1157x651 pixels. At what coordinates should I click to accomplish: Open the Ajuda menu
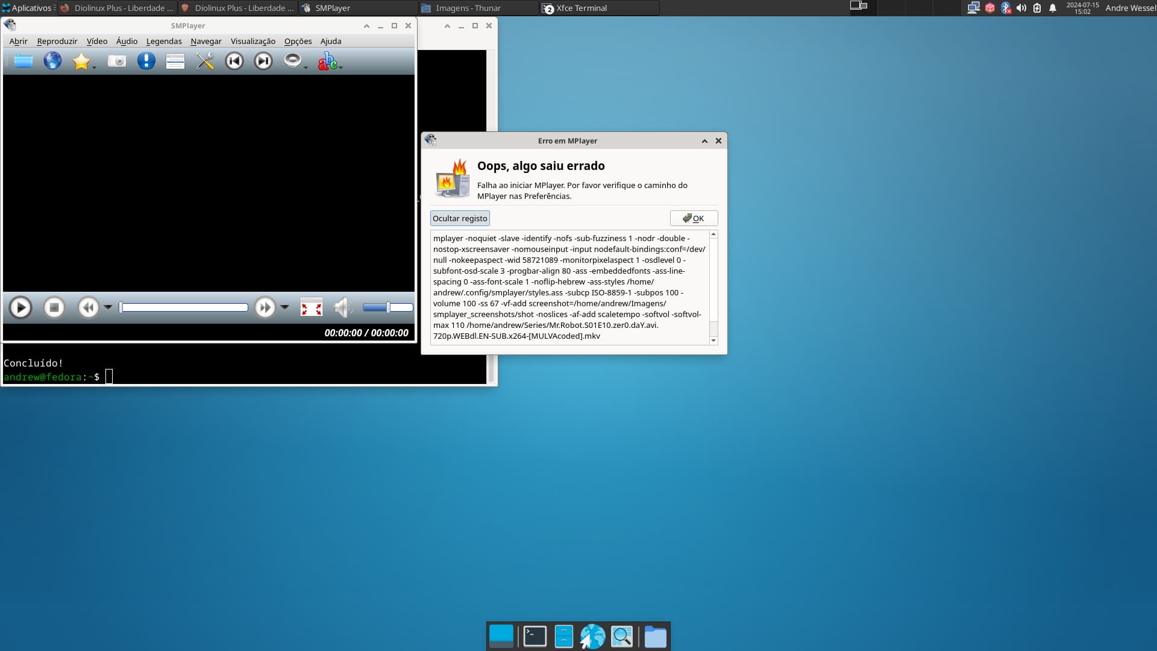coord(331,41)
